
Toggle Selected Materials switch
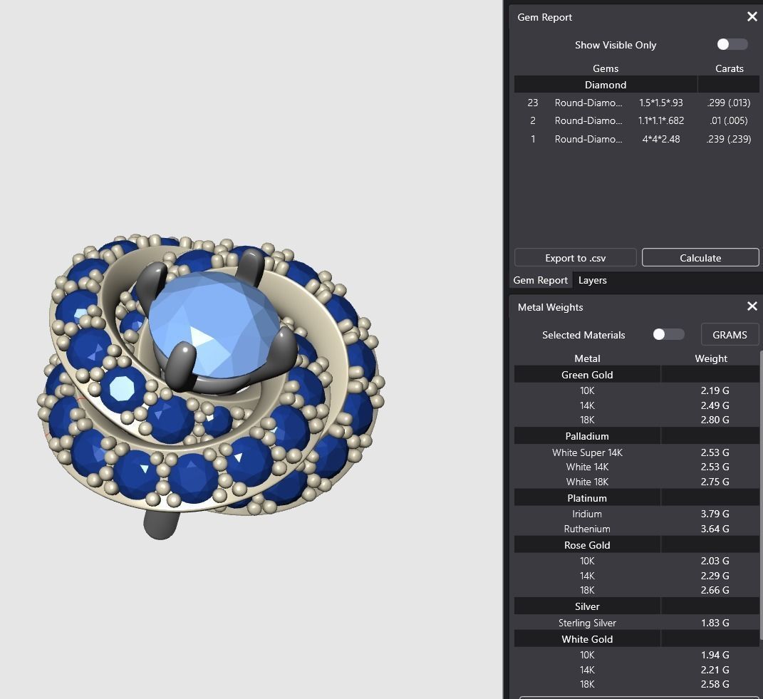coord(668,334)
